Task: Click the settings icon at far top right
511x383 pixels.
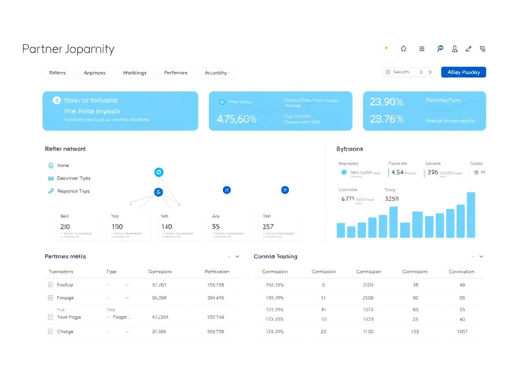Action: point(482,48)
